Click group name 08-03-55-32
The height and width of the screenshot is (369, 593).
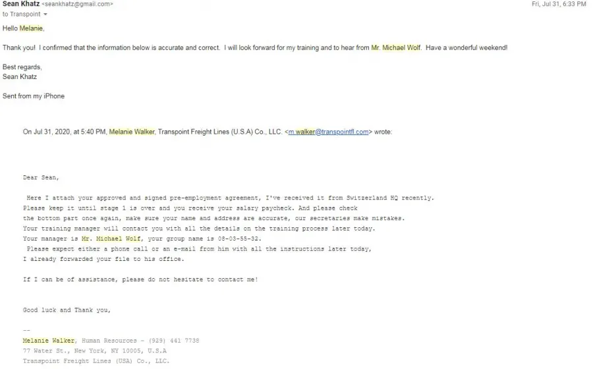click(x=239, y=239)
